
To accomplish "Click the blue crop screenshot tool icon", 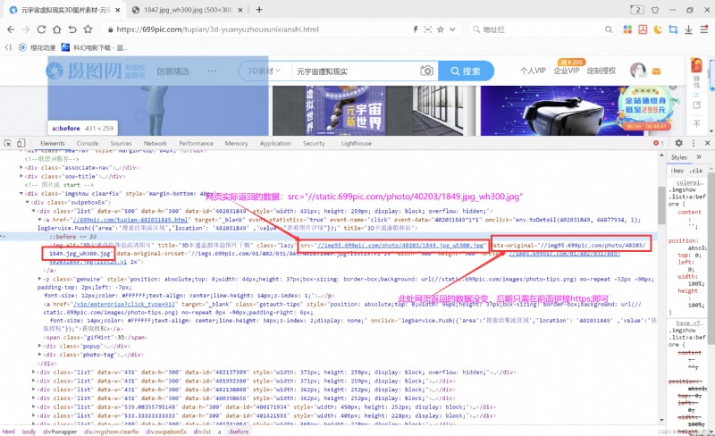I will click(673, 29).
